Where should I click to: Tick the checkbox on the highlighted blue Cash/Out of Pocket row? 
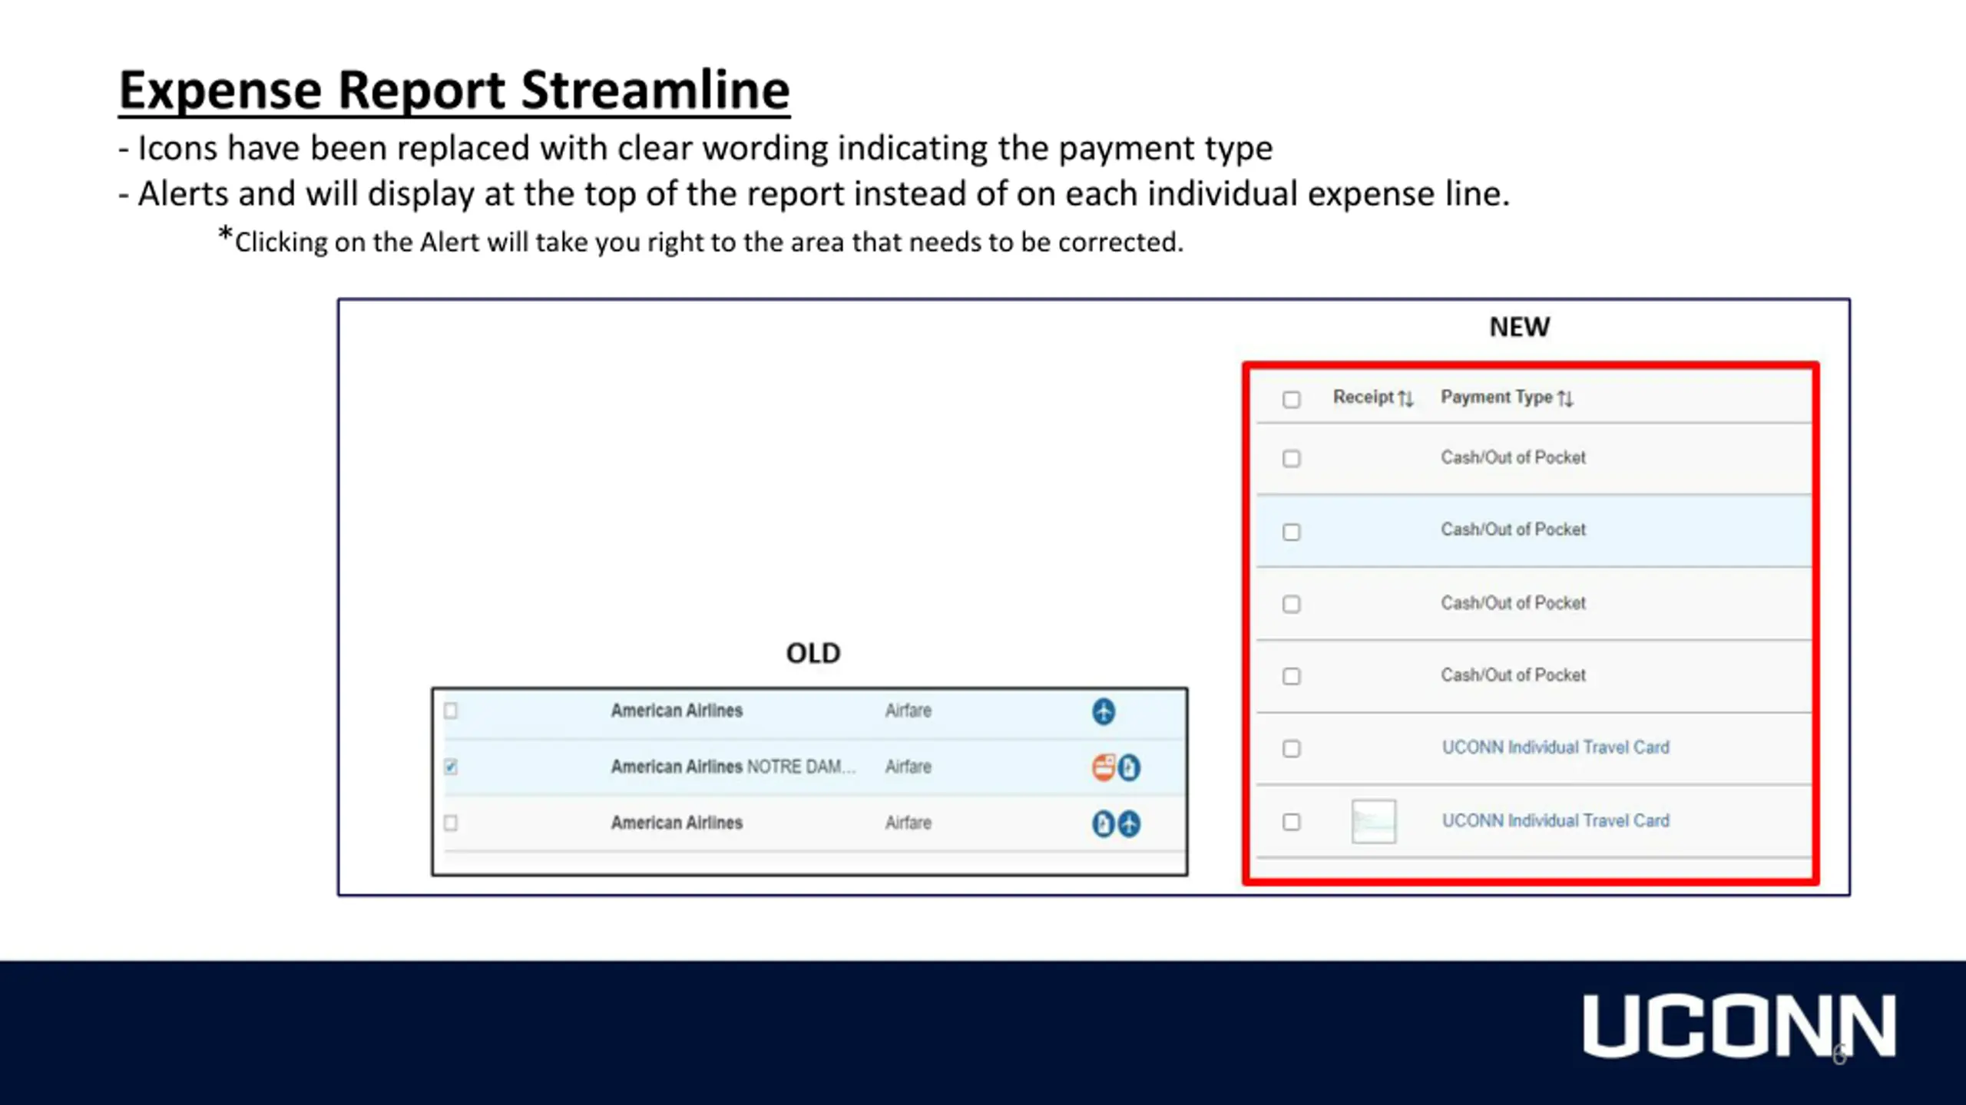[x=1292, y=532]
